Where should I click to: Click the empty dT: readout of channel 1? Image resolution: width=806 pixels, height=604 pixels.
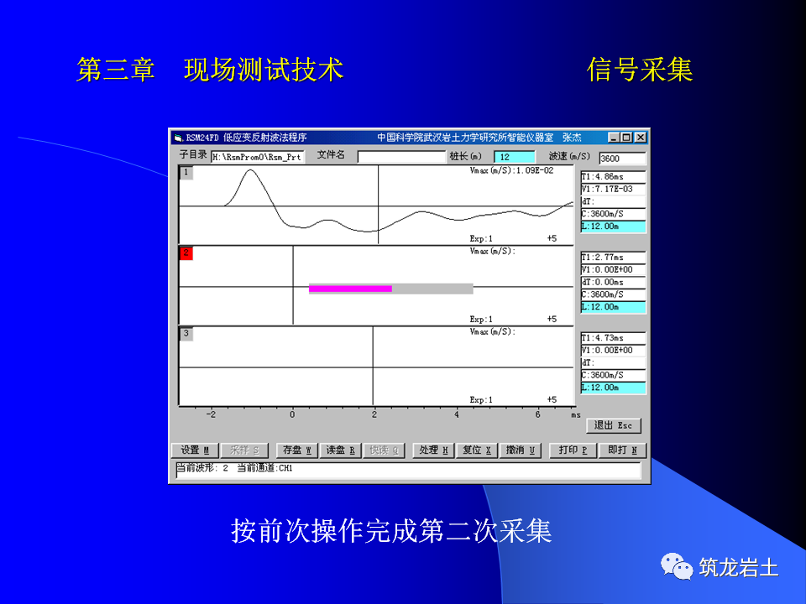(613, 201)
